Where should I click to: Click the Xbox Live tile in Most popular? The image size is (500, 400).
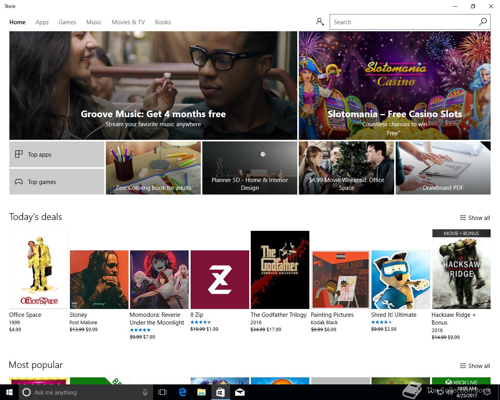click(461, 381)
